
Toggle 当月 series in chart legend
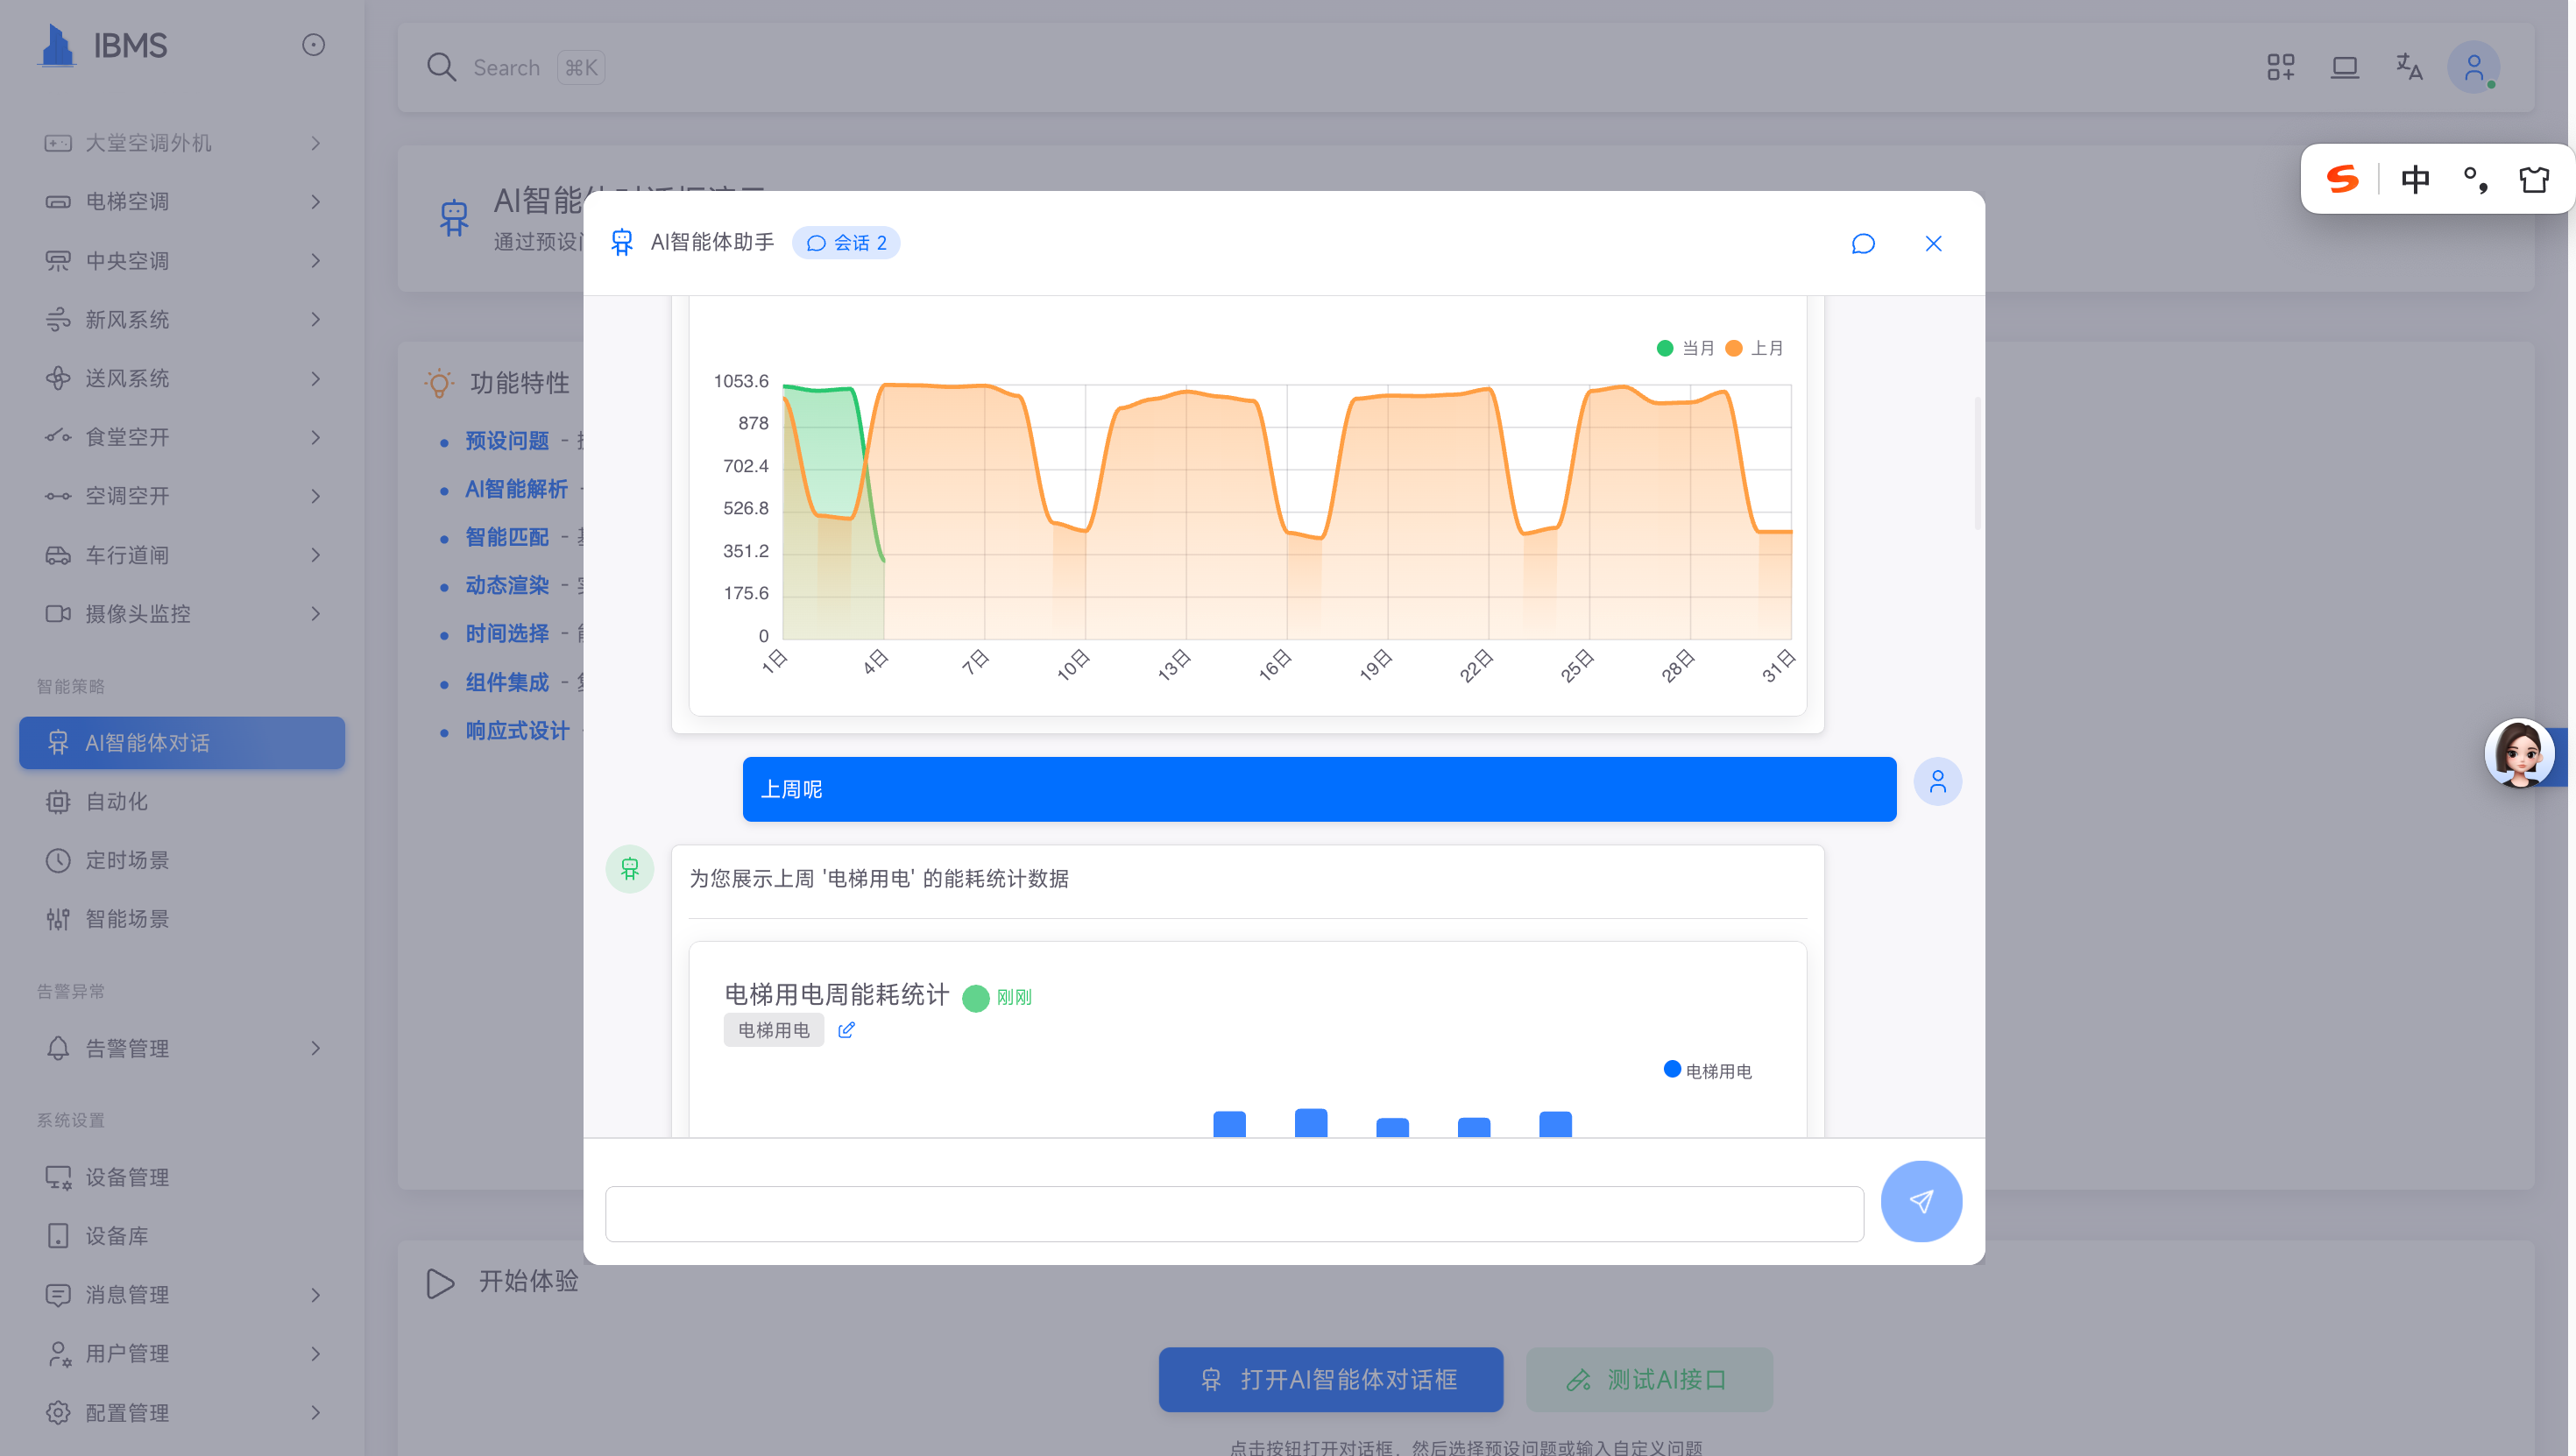pos(1685,348)
